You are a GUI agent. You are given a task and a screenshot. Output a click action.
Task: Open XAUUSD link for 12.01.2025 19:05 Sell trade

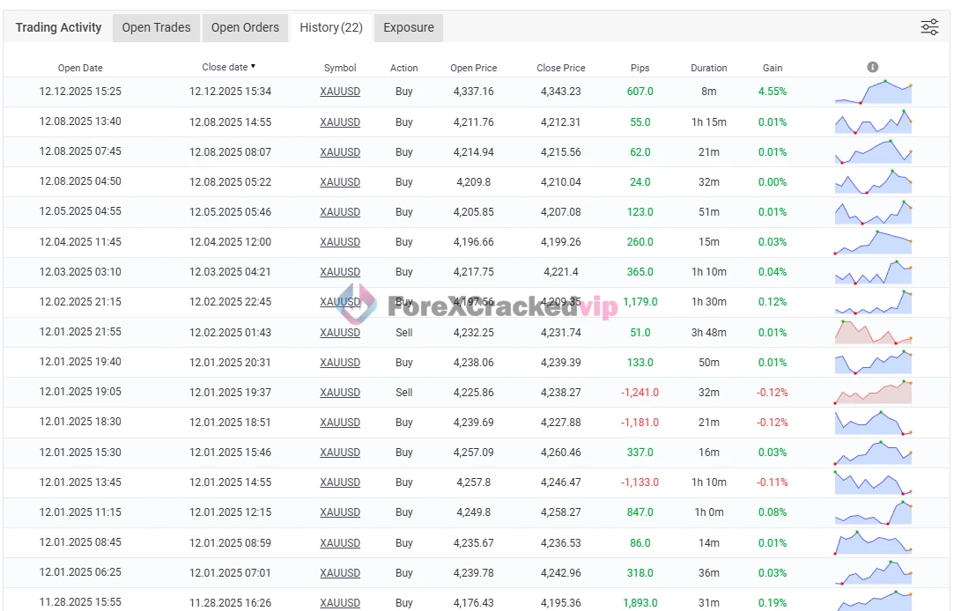pyautogui.click(x=340, y=393)
